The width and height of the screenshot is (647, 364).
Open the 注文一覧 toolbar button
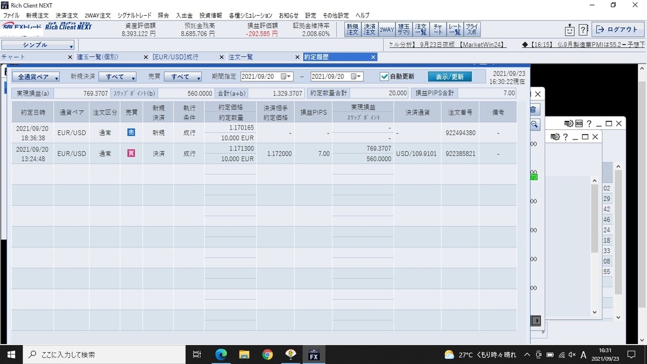(x=421, y=29)
